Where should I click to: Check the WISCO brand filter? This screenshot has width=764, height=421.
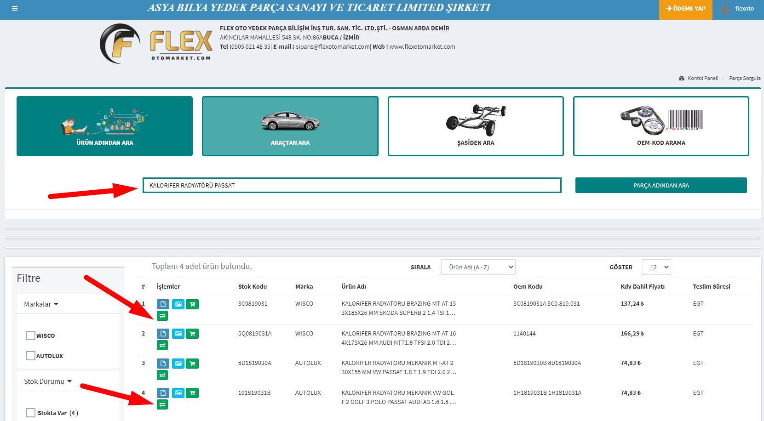point(31,336)
